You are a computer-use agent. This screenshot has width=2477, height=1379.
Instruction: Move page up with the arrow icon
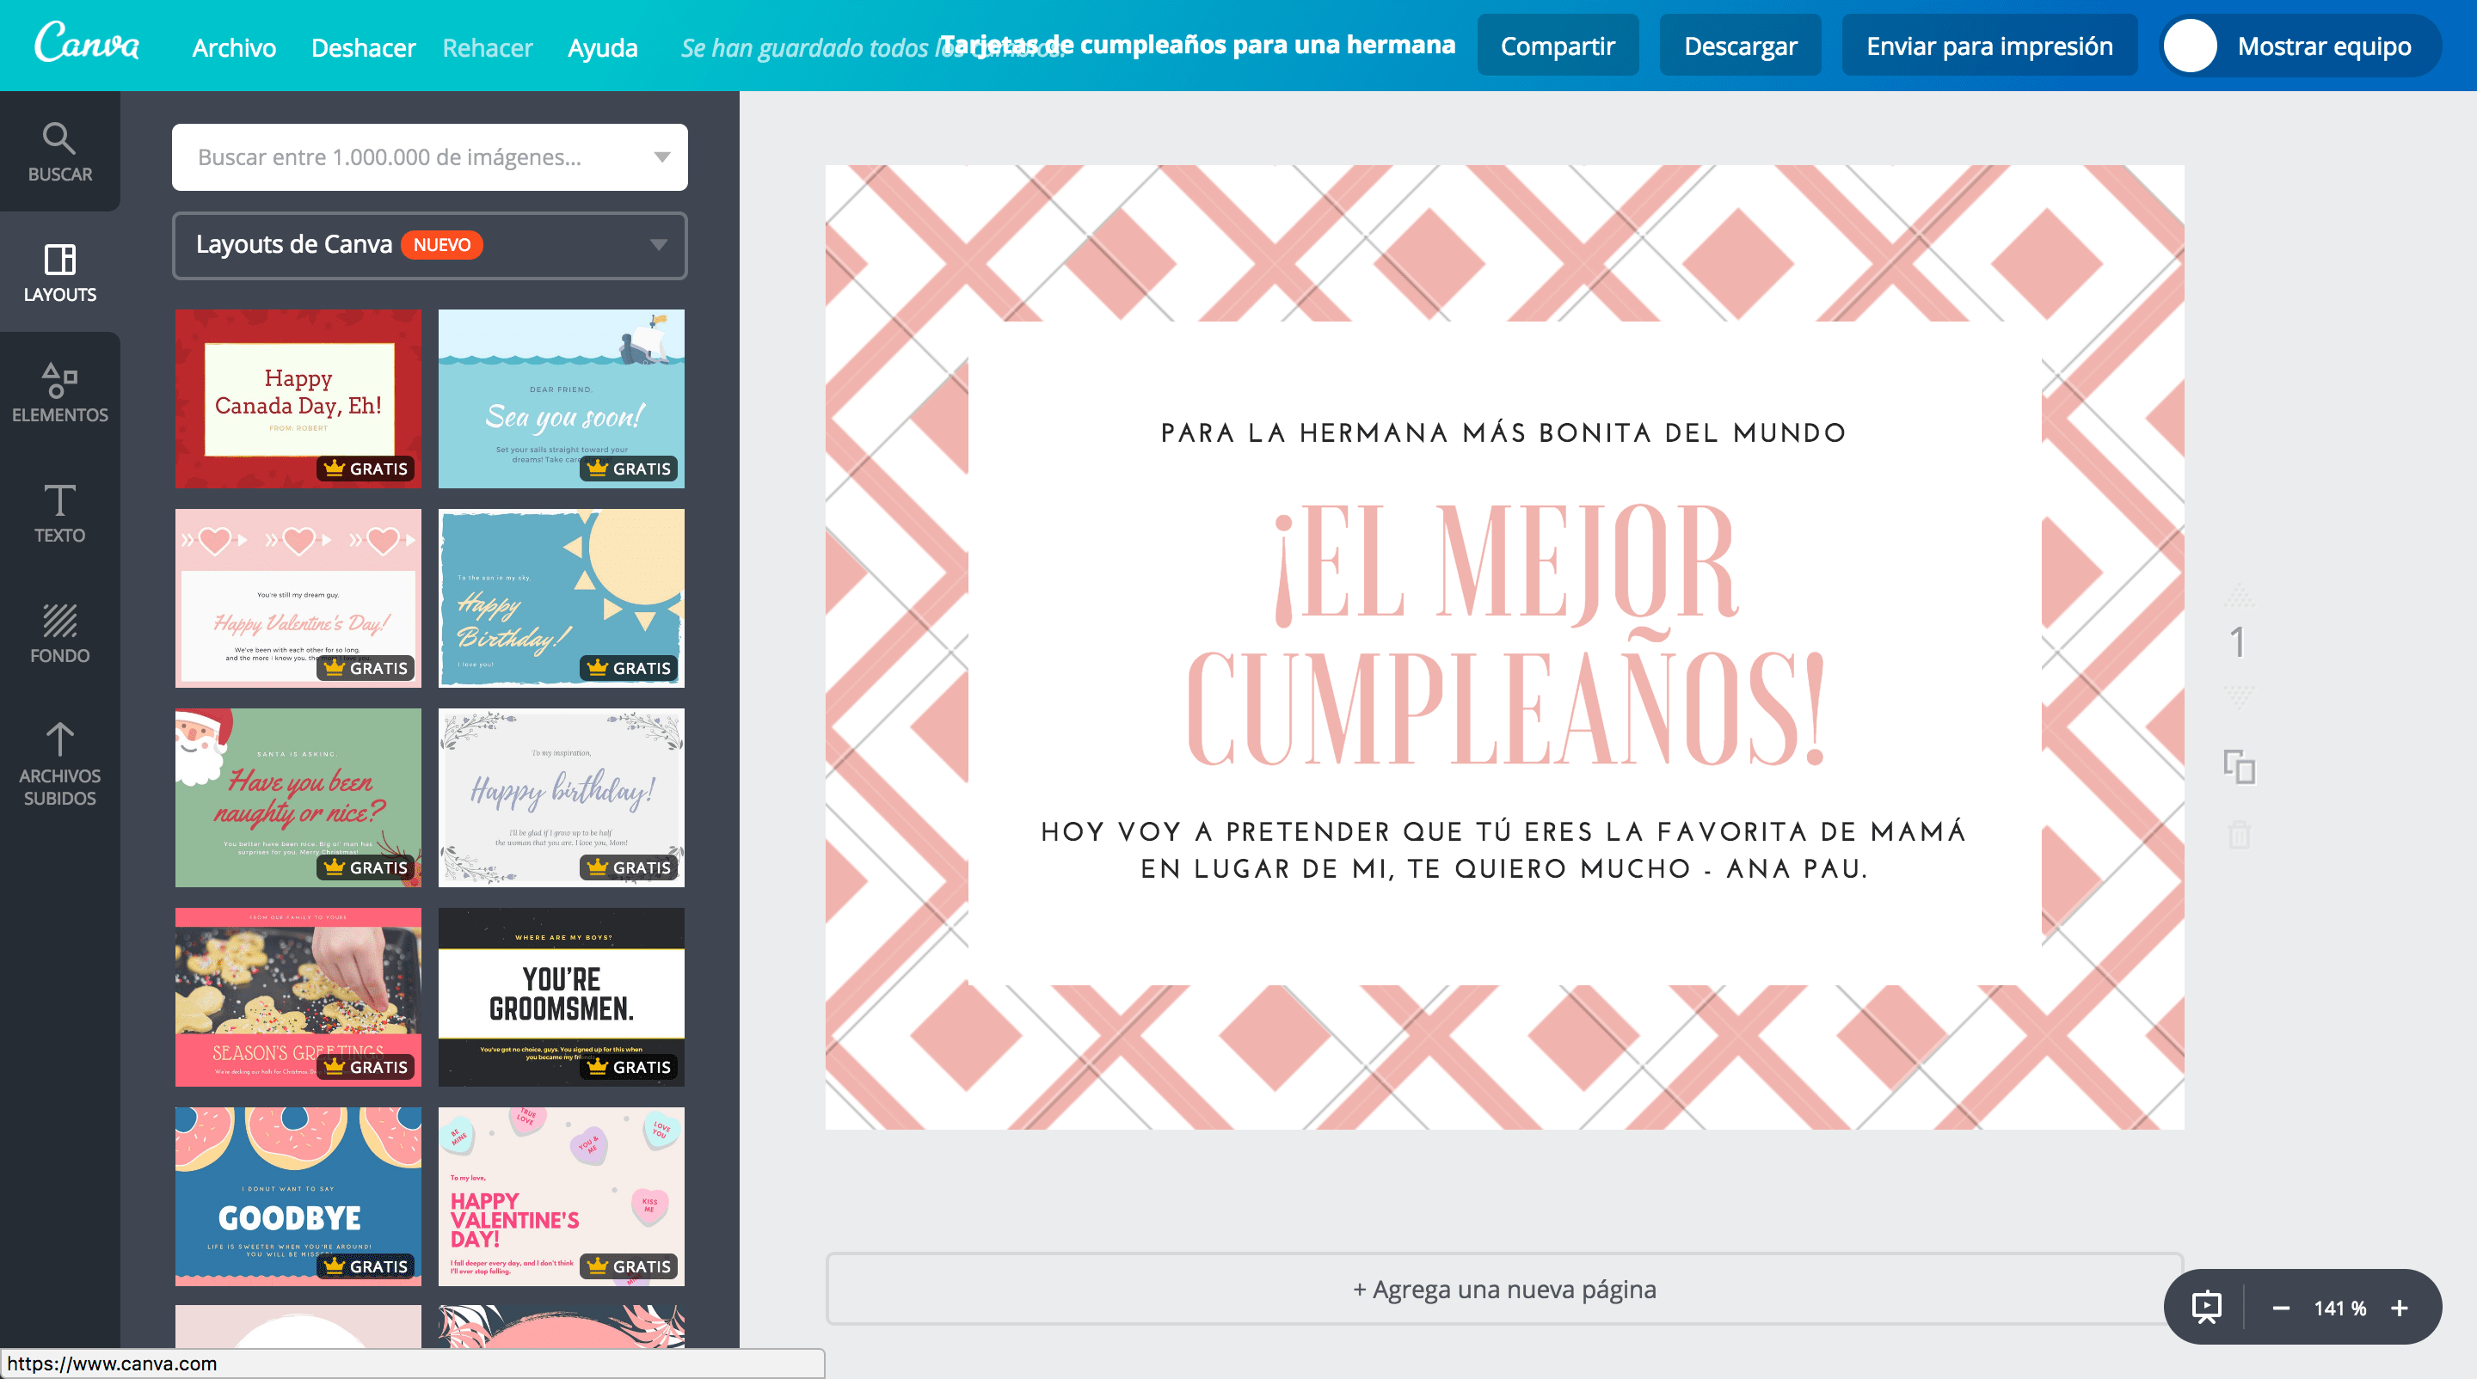point(2239,595)
